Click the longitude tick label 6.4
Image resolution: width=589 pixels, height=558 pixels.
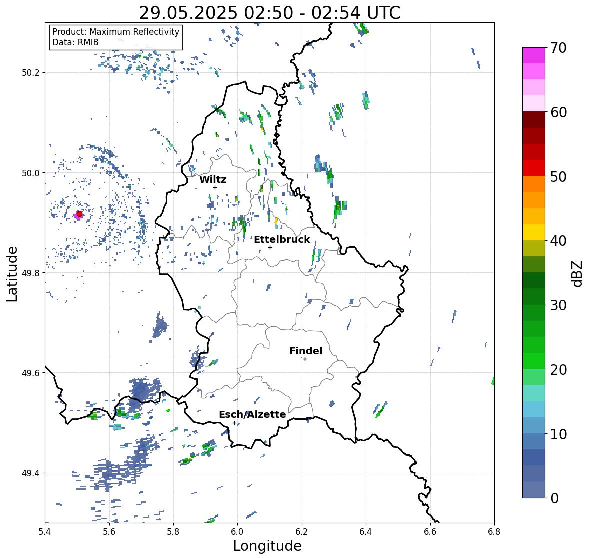[366, 532]
